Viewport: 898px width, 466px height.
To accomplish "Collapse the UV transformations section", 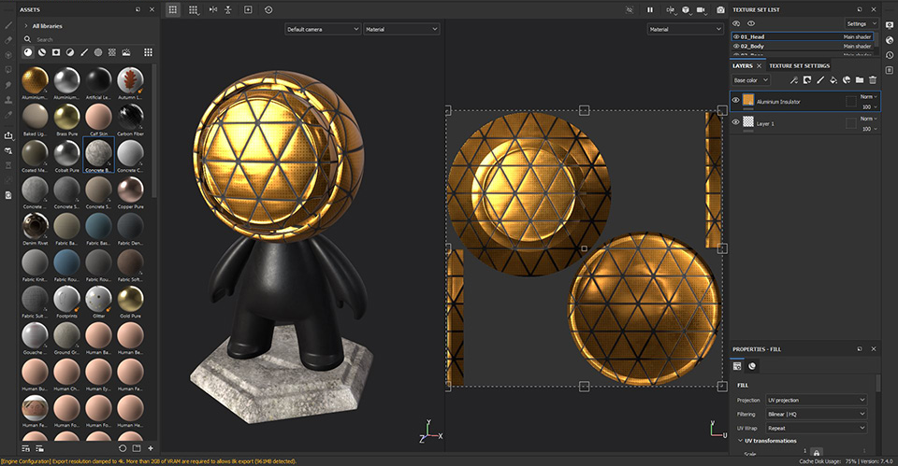I will pos(740,441).
